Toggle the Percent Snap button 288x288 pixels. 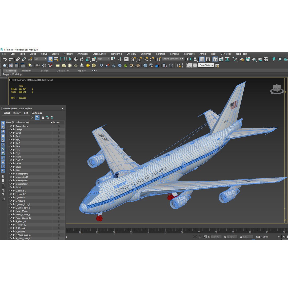coord(146,59)
